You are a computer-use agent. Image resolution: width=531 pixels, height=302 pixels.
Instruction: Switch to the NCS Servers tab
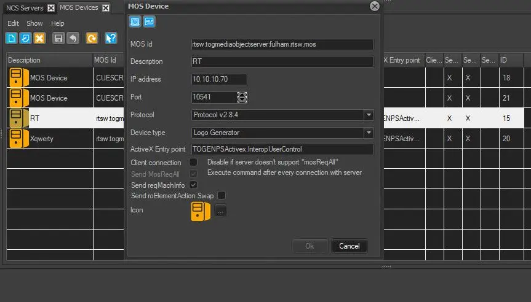[25, 8]
